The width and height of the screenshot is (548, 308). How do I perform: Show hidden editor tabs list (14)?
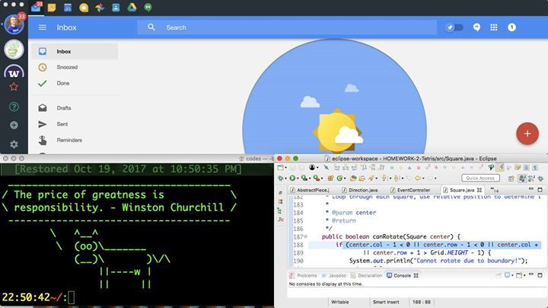pos(495,191)
